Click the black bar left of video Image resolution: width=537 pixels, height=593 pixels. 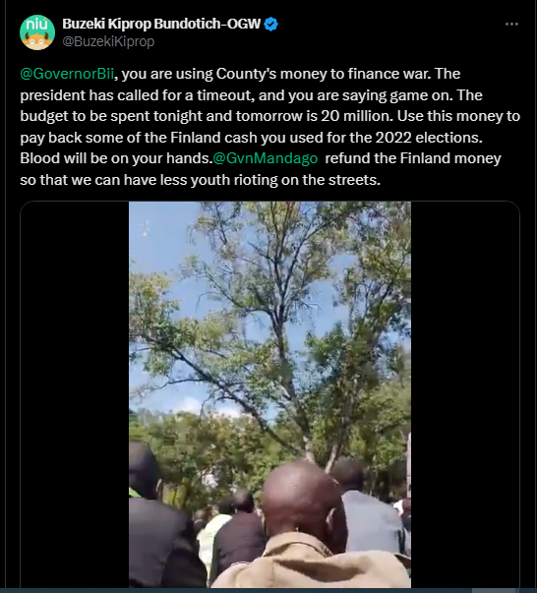[x=75, y=394]
